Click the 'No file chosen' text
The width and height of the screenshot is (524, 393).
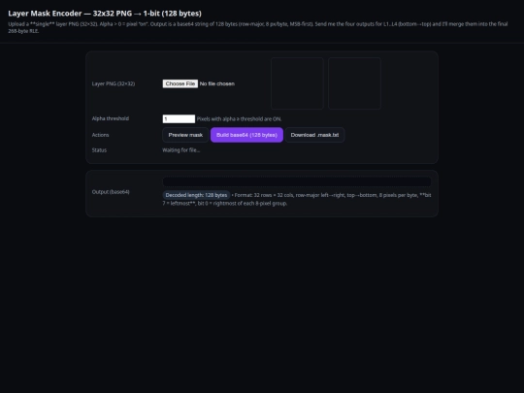click(x=217, y=83)
